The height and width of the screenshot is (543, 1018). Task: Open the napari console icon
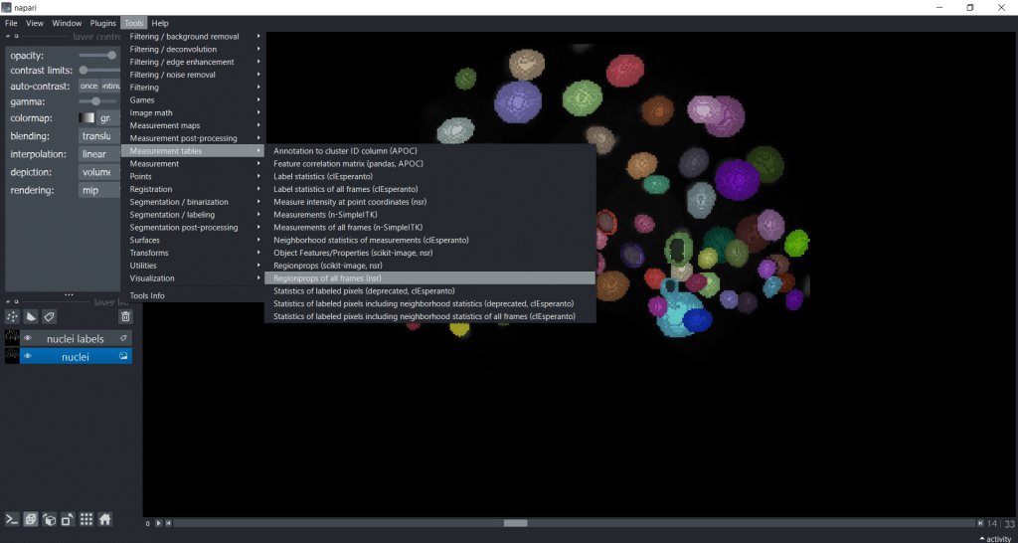(x=13, y=519)
